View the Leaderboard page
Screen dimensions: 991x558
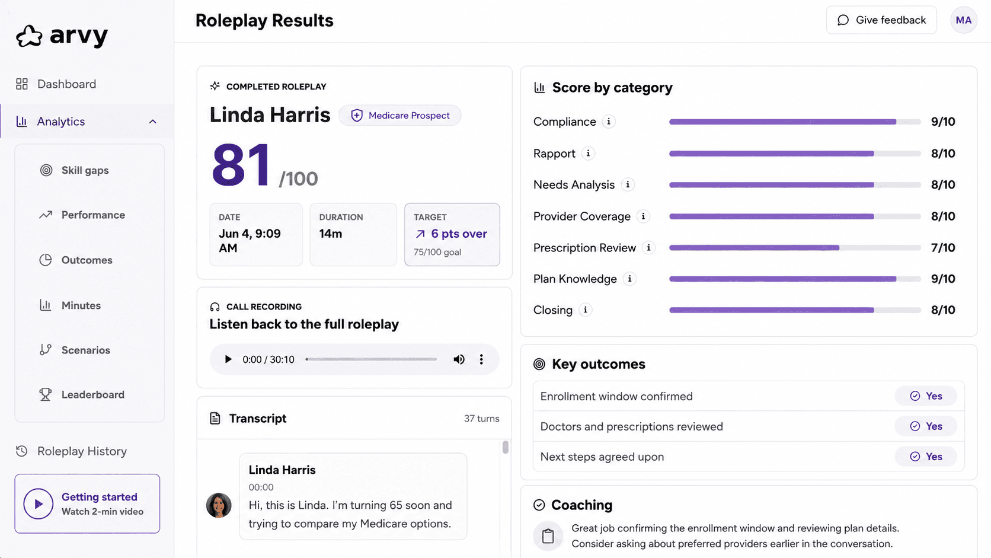point(92,395)
